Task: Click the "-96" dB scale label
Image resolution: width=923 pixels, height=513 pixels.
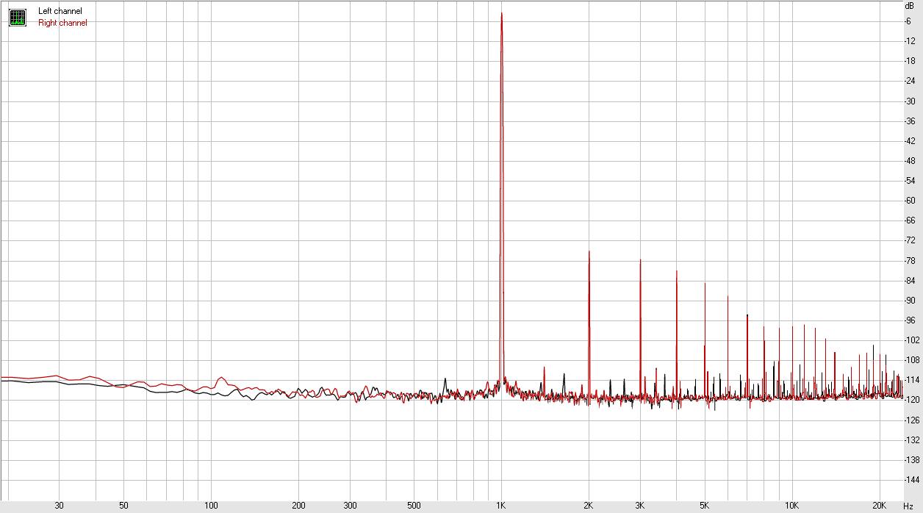Action: click(x=909, y=320)
